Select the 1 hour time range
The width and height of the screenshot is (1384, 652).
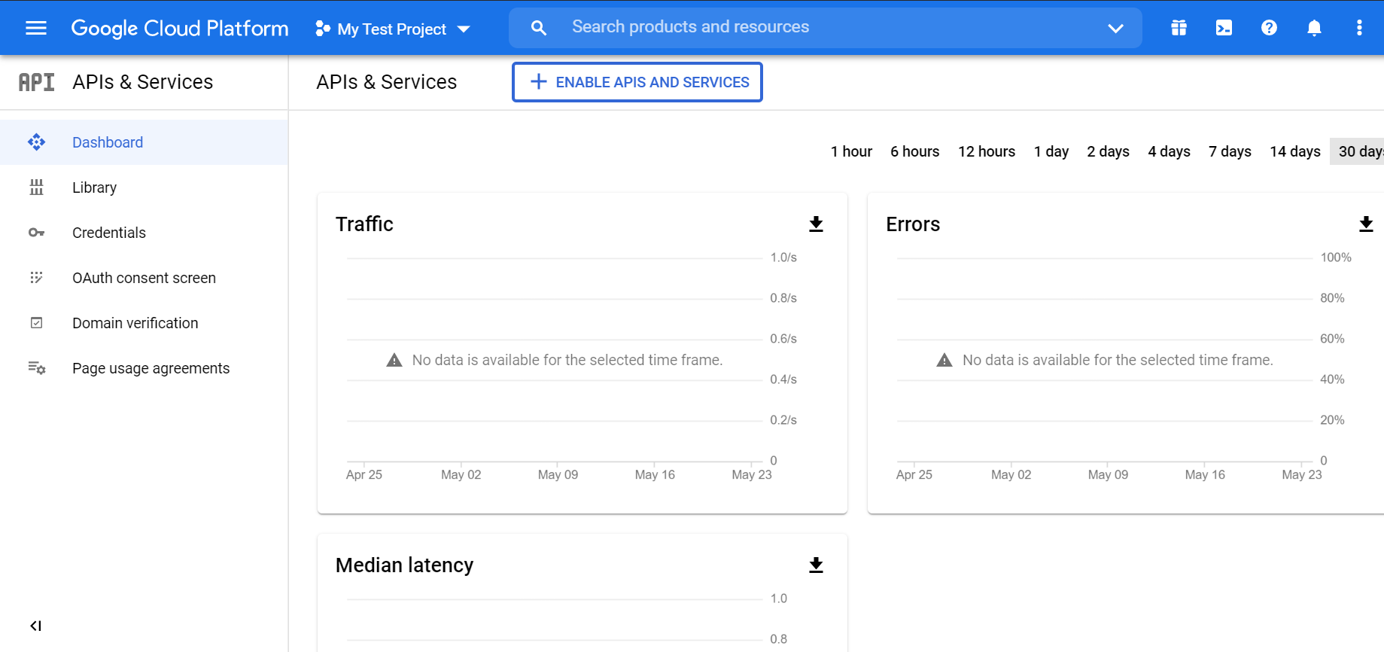tap(851, 151)
